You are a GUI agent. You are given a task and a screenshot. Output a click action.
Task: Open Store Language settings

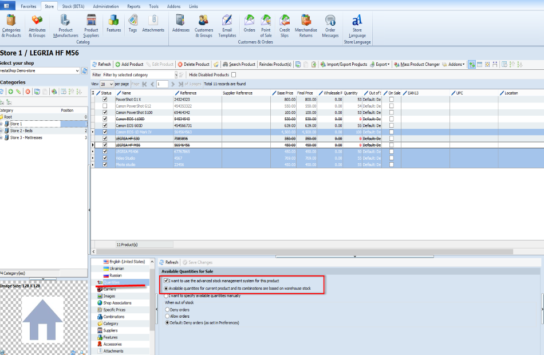click(357, 26)
